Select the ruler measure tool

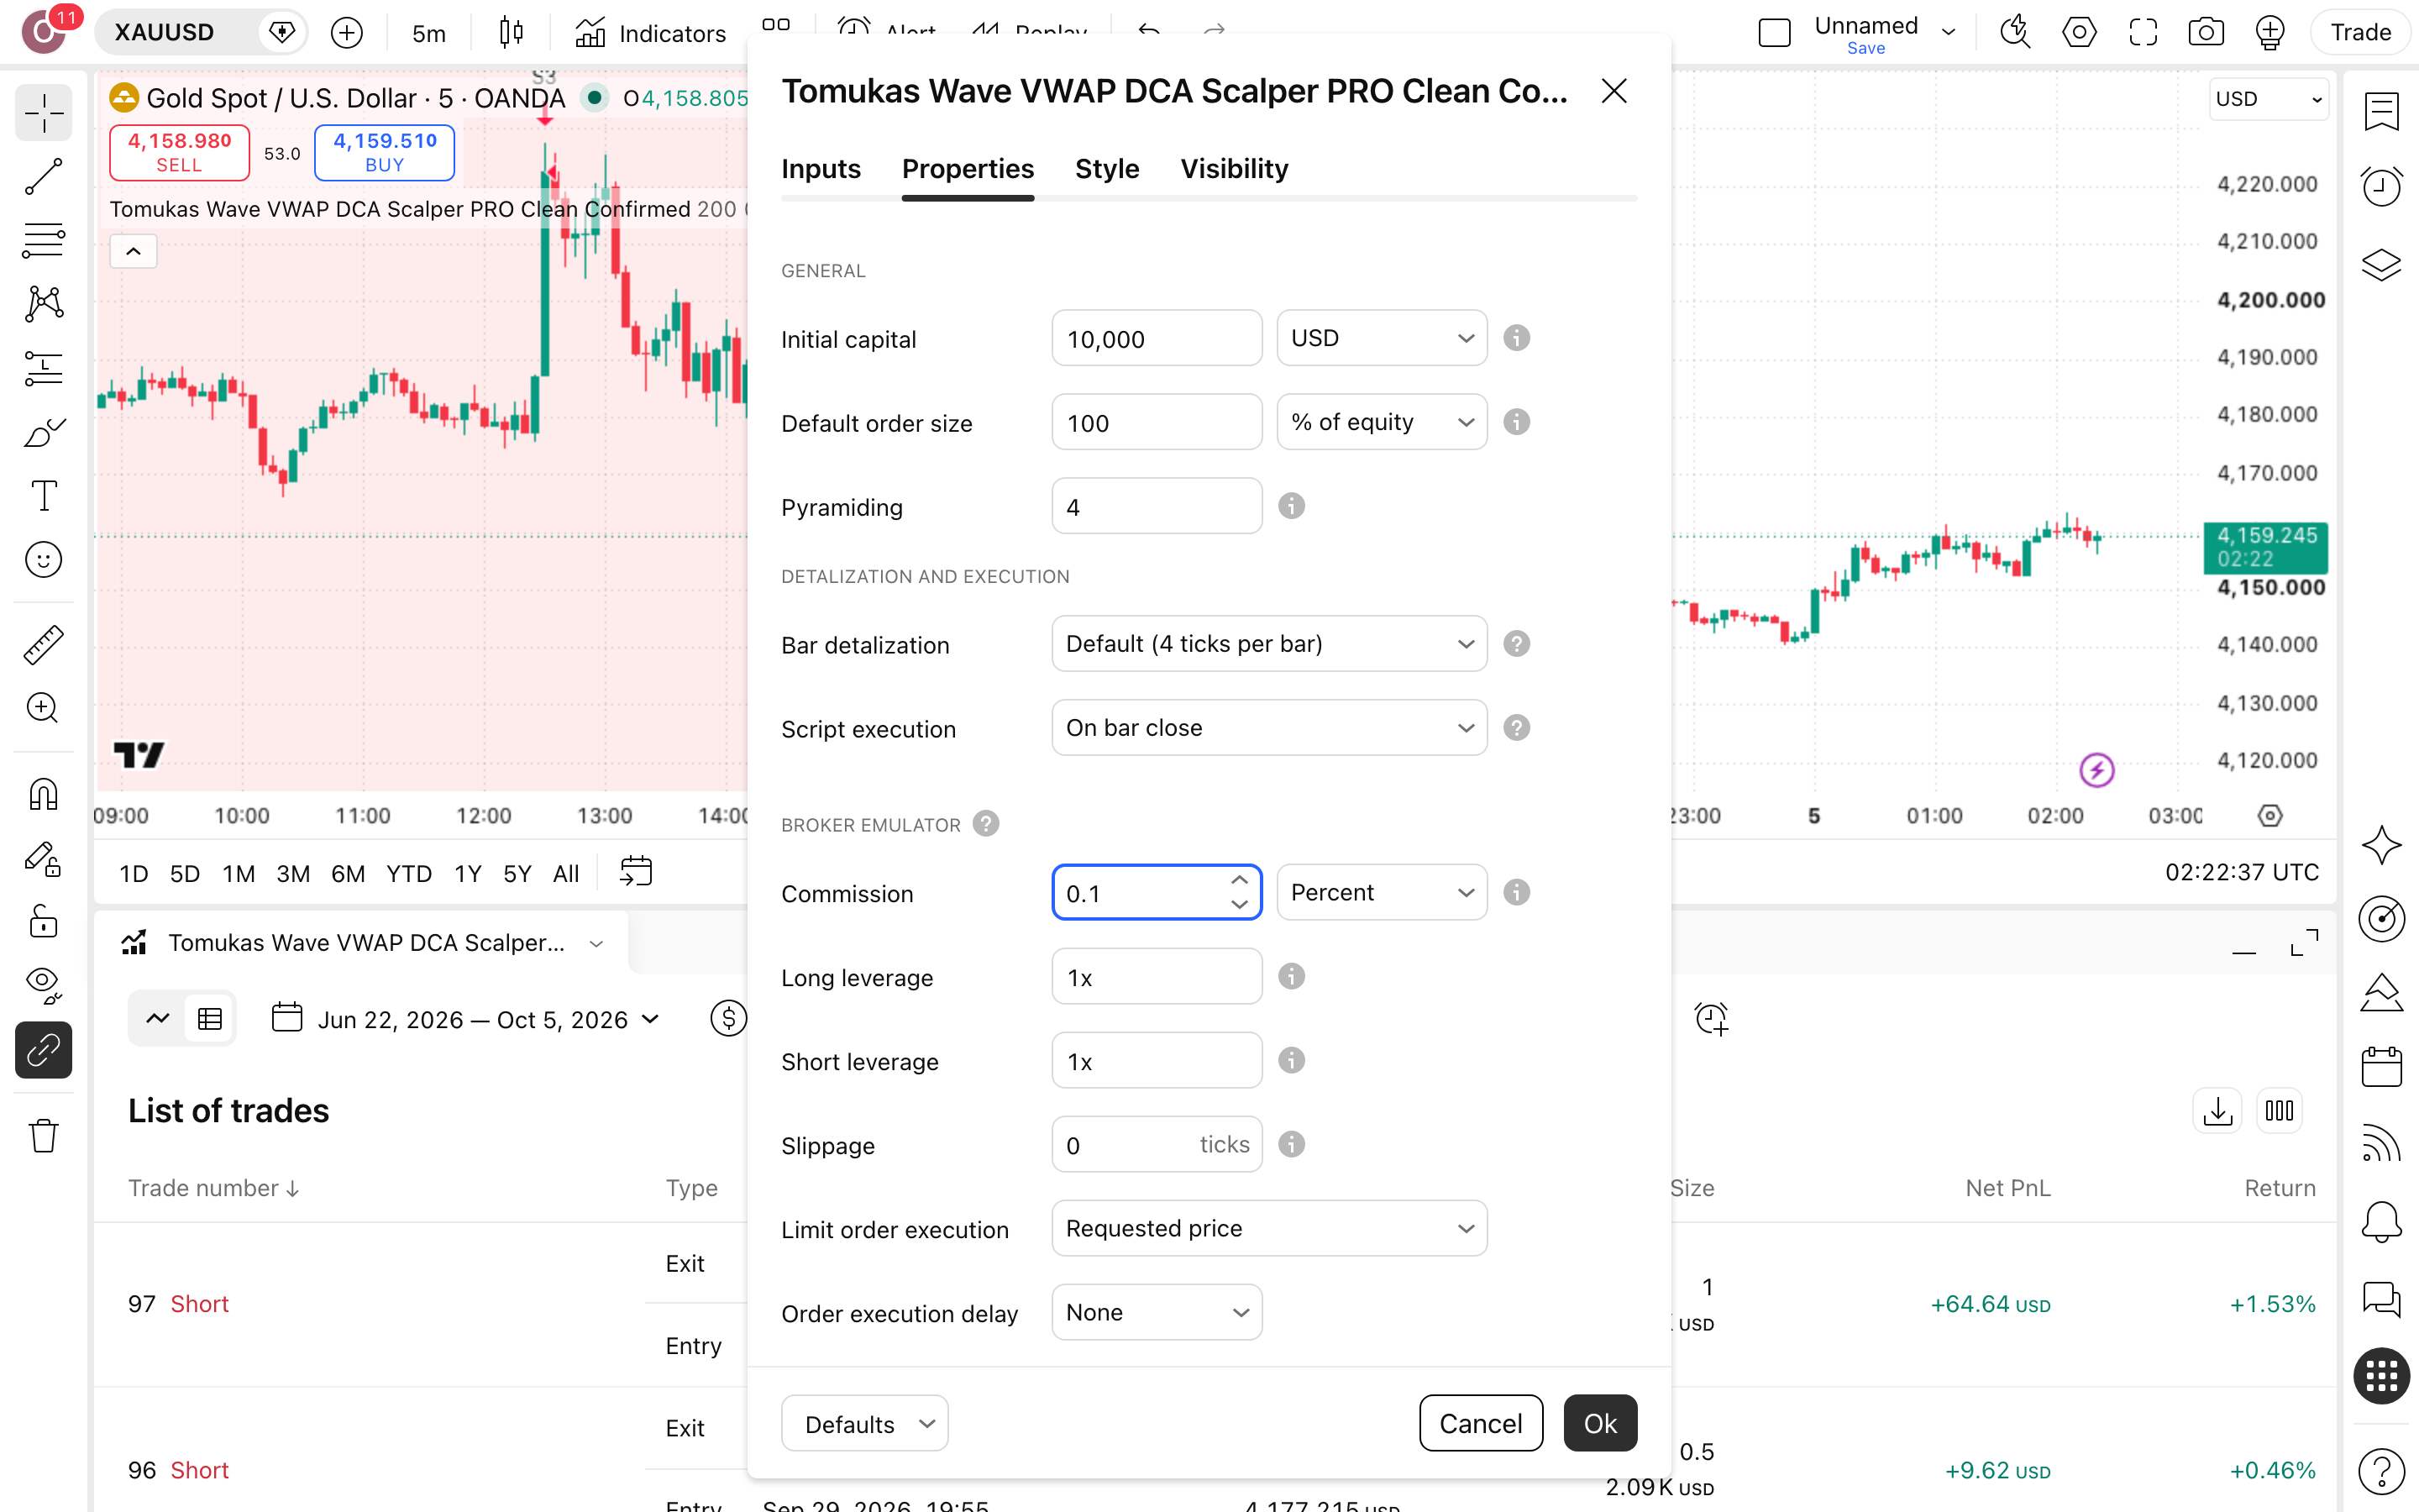click(x=43, y=645)
